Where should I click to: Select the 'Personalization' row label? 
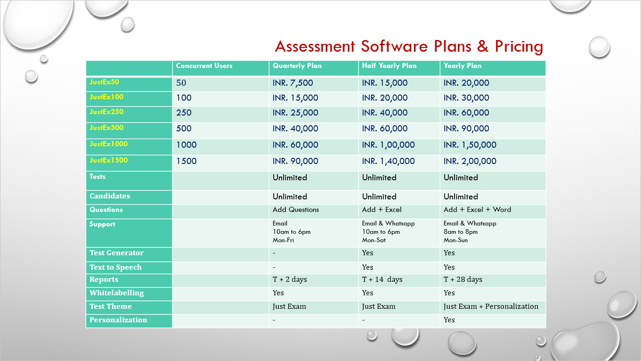pyautogui.click(x=118, y=320)
